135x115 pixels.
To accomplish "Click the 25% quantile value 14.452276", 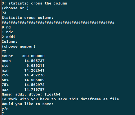I will (x=34, y=75).
